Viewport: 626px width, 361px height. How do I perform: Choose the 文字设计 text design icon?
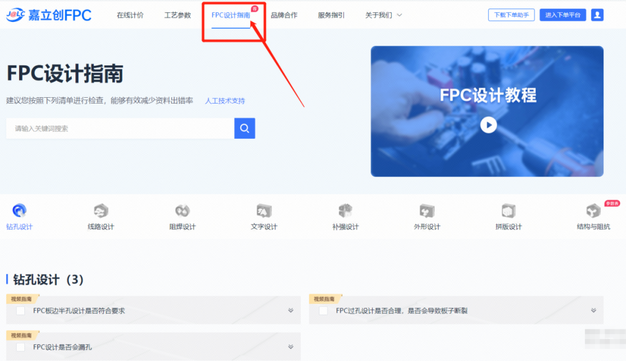(264, 211)
